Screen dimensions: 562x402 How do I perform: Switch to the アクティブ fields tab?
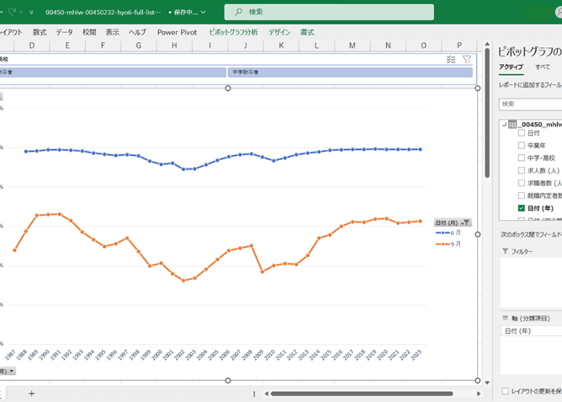[511, 67]
